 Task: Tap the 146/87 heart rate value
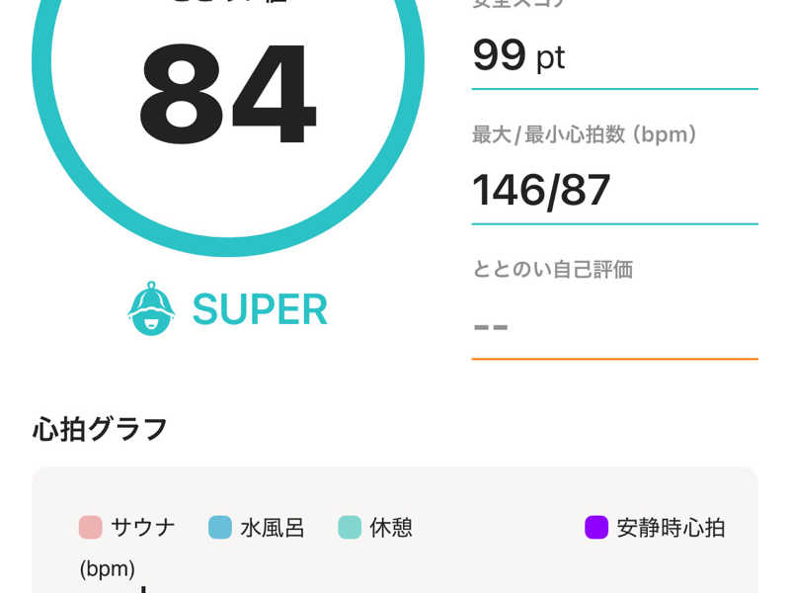(541, 191)
